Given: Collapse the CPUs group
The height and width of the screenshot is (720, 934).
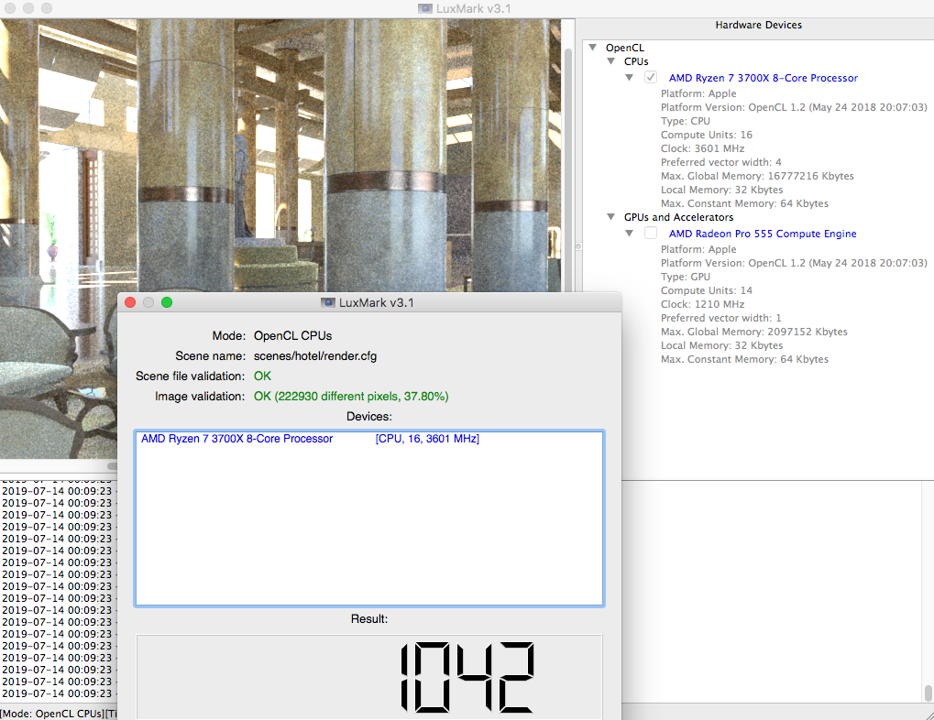Looking at the screenshot, I should tap(611, 62).
